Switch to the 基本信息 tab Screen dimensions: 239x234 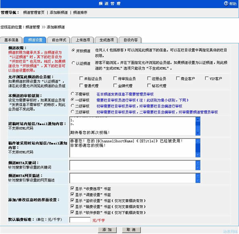11,40
